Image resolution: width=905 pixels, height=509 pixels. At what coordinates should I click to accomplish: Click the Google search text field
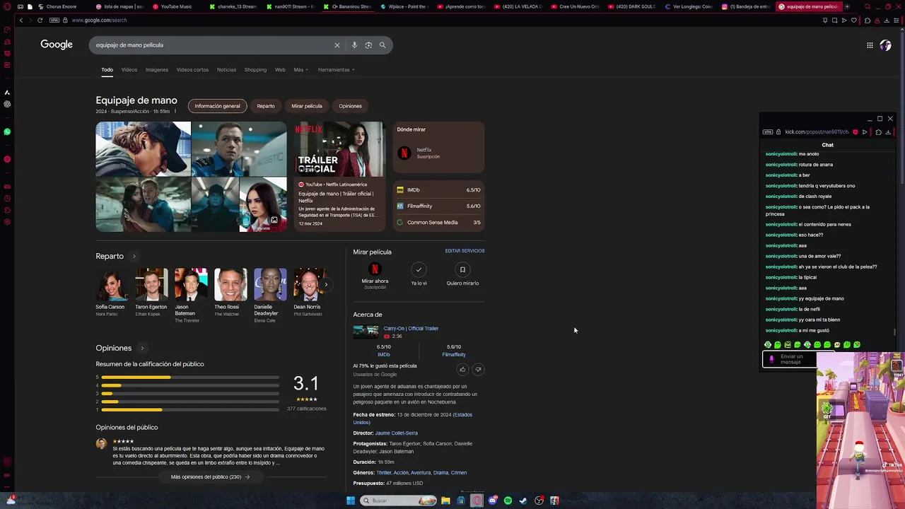212,45
